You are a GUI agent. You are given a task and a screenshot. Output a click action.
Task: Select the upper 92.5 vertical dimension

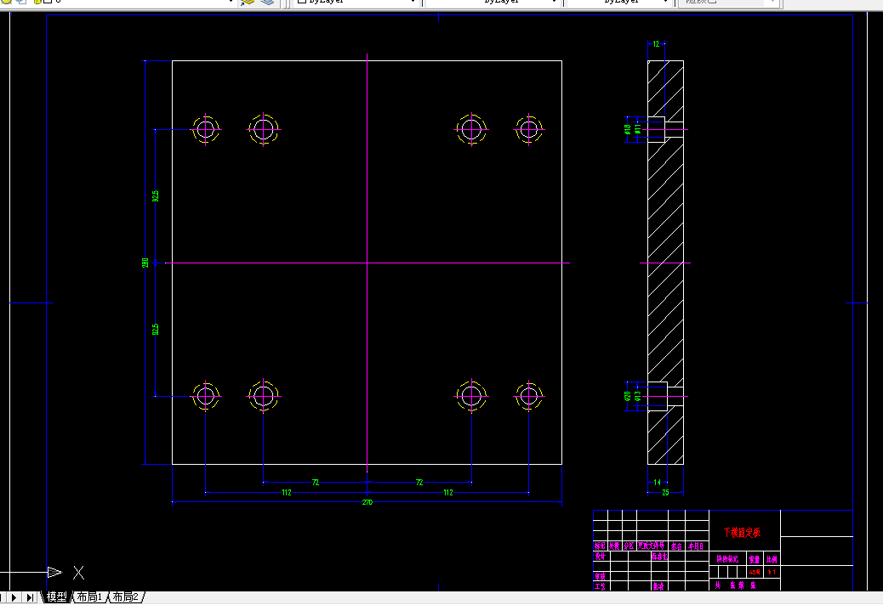click(156, 195)
